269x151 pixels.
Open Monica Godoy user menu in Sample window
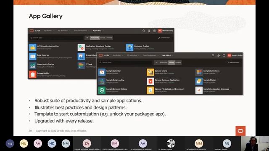(235, 55)
